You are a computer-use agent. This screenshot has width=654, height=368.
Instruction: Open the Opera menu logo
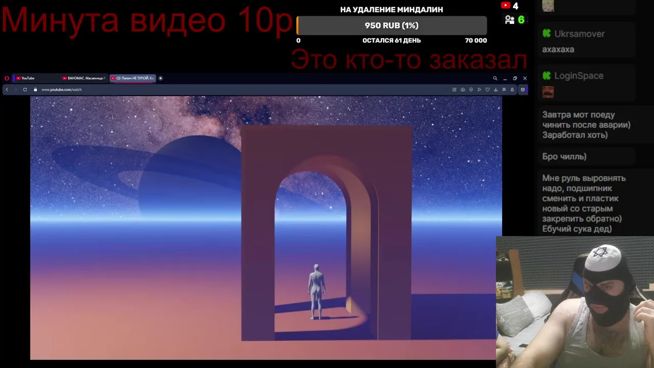click(x=7, y=78)
